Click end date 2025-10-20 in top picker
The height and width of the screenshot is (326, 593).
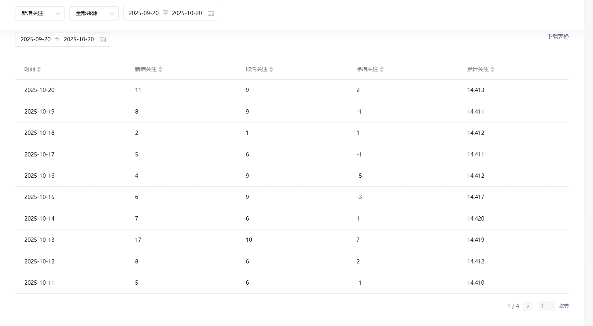point(187,13)
